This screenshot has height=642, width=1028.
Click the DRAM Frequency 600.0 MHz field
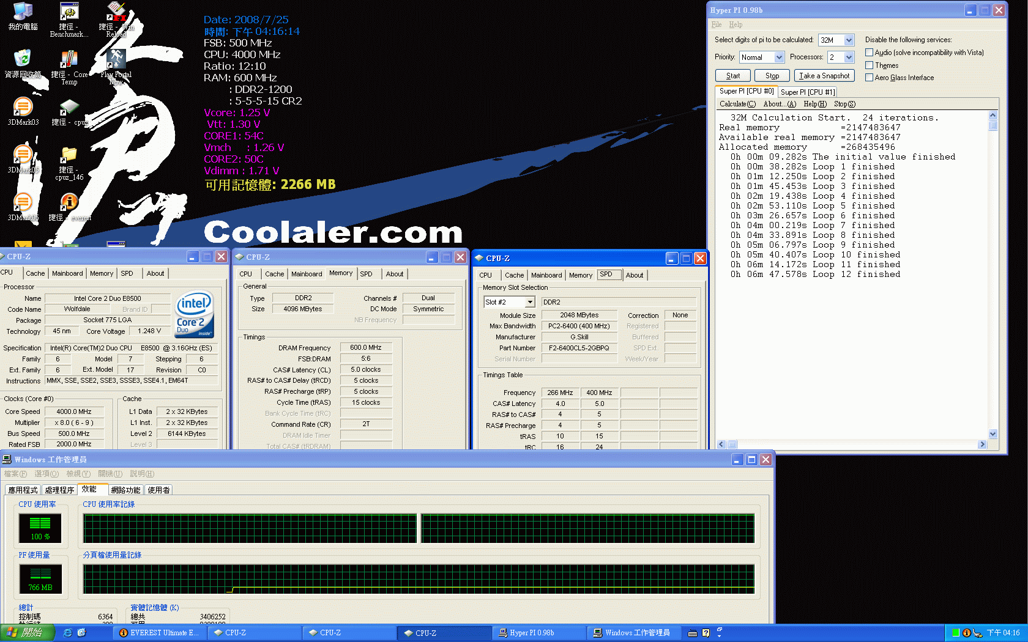tap(366, 348)
